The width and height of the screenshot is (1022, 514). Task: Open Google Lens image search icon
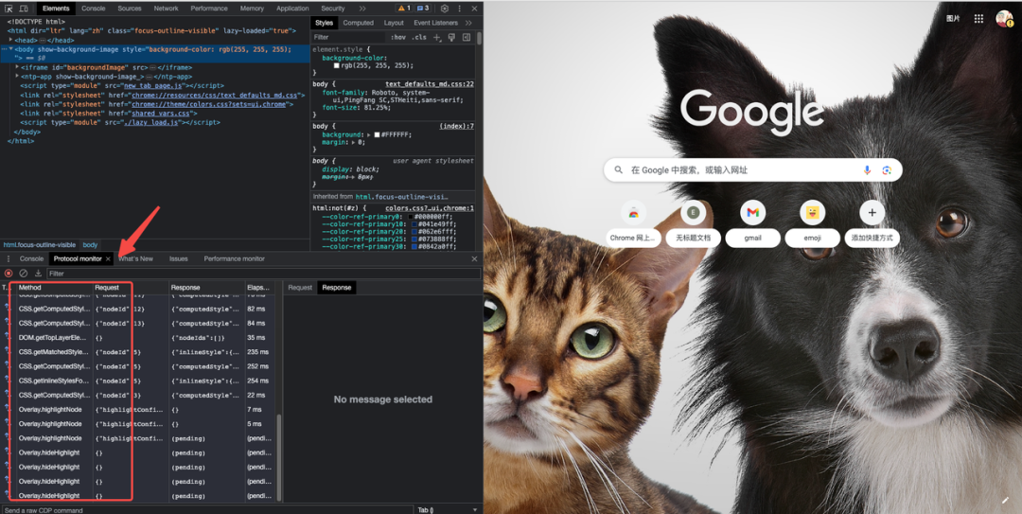click(x=887, y=170)
